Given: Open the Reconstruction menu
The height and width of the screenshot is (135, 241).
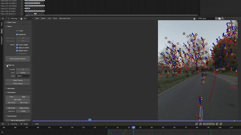Looking at the screenshot, I should pos(65,18).
